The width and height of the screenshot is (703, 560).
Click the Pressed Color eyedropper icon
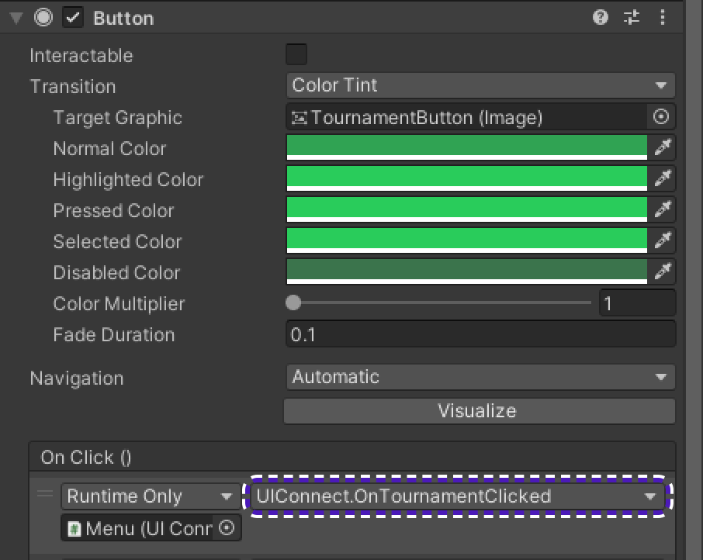pos(663,209)
